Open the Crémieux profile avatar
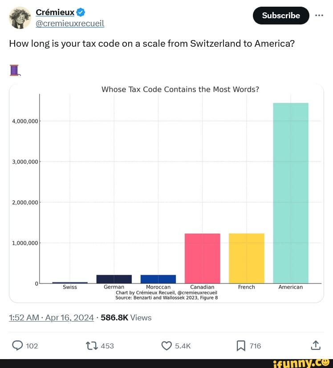This screenshot has height=368, width=333. click(x=20, y=18)
